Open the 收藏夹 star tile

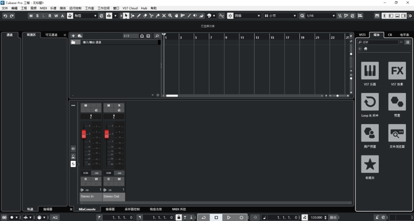[370, 164]
